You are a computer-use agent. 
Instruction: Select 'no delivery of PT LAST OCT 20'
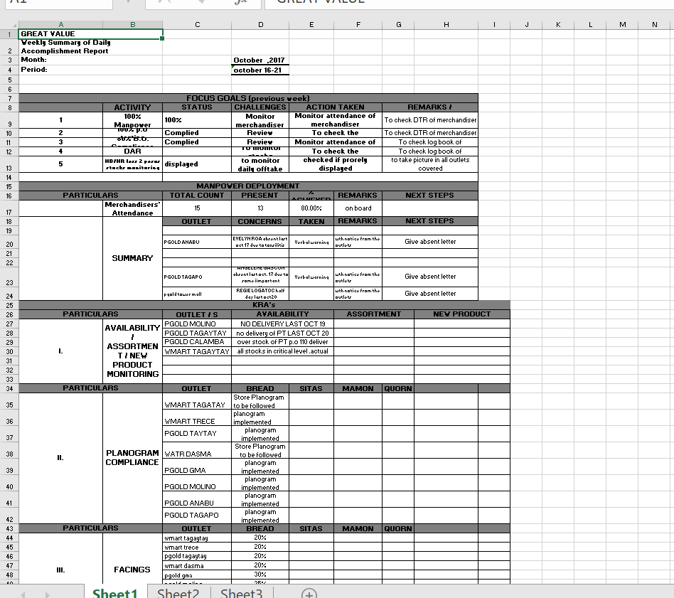coord(282,333)
